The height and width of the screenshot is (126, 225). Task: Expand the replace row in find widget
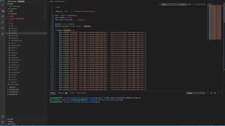[x=160, y=5]
